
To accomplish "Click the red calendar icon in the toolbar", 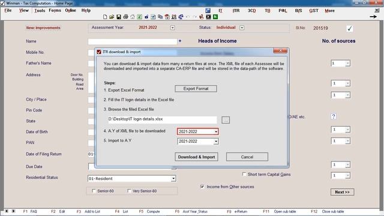I will (167, 17).
